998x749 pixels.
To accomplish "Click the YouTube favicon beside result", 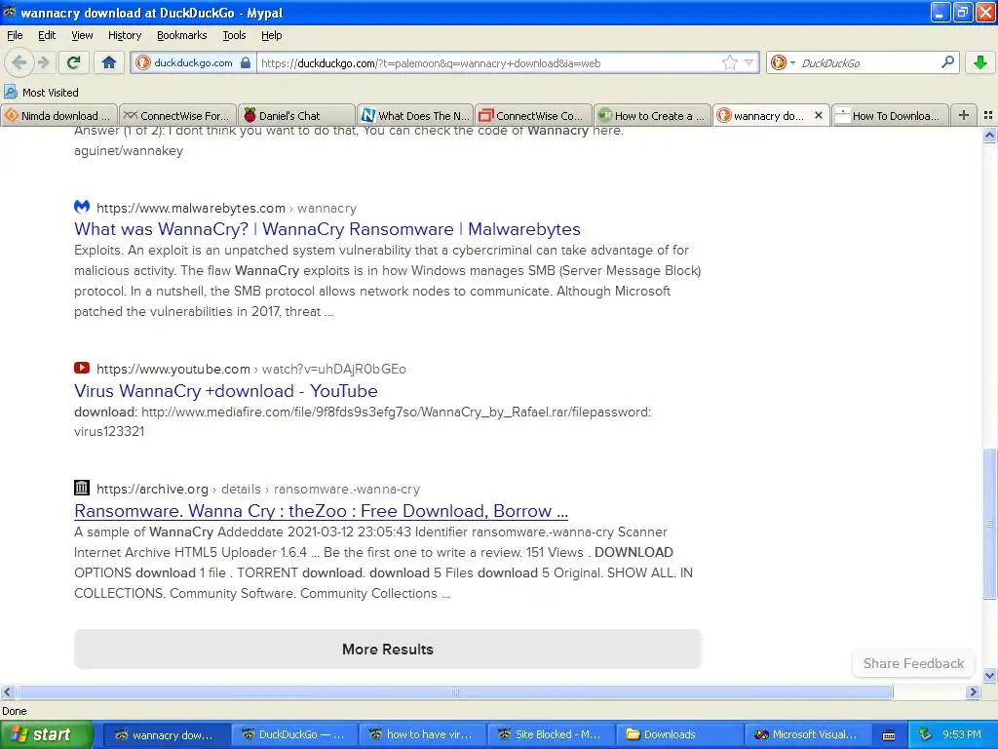I will pos(82,368).
